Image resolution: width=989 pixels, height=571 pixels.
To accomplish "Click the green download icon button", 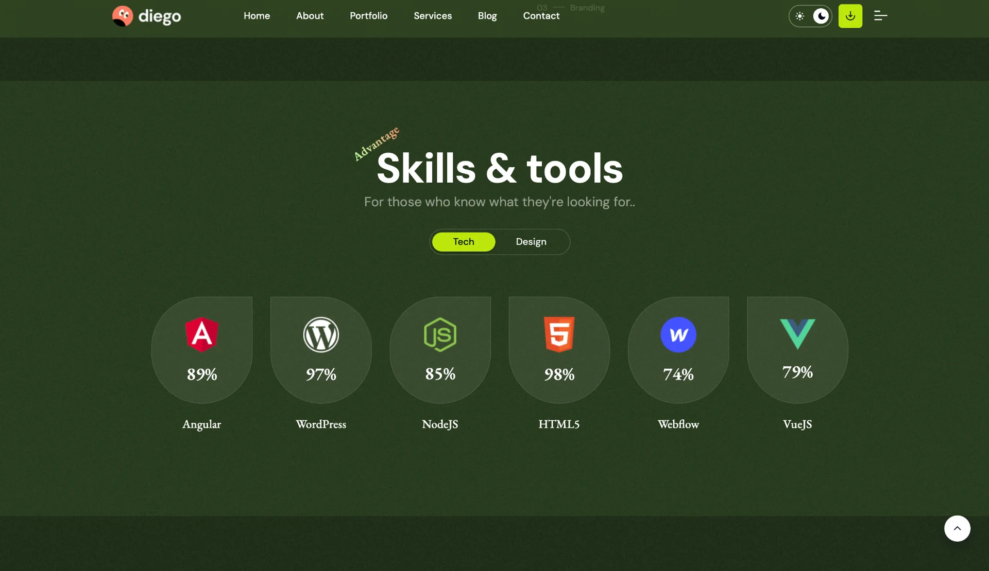I will pos(850,16).
